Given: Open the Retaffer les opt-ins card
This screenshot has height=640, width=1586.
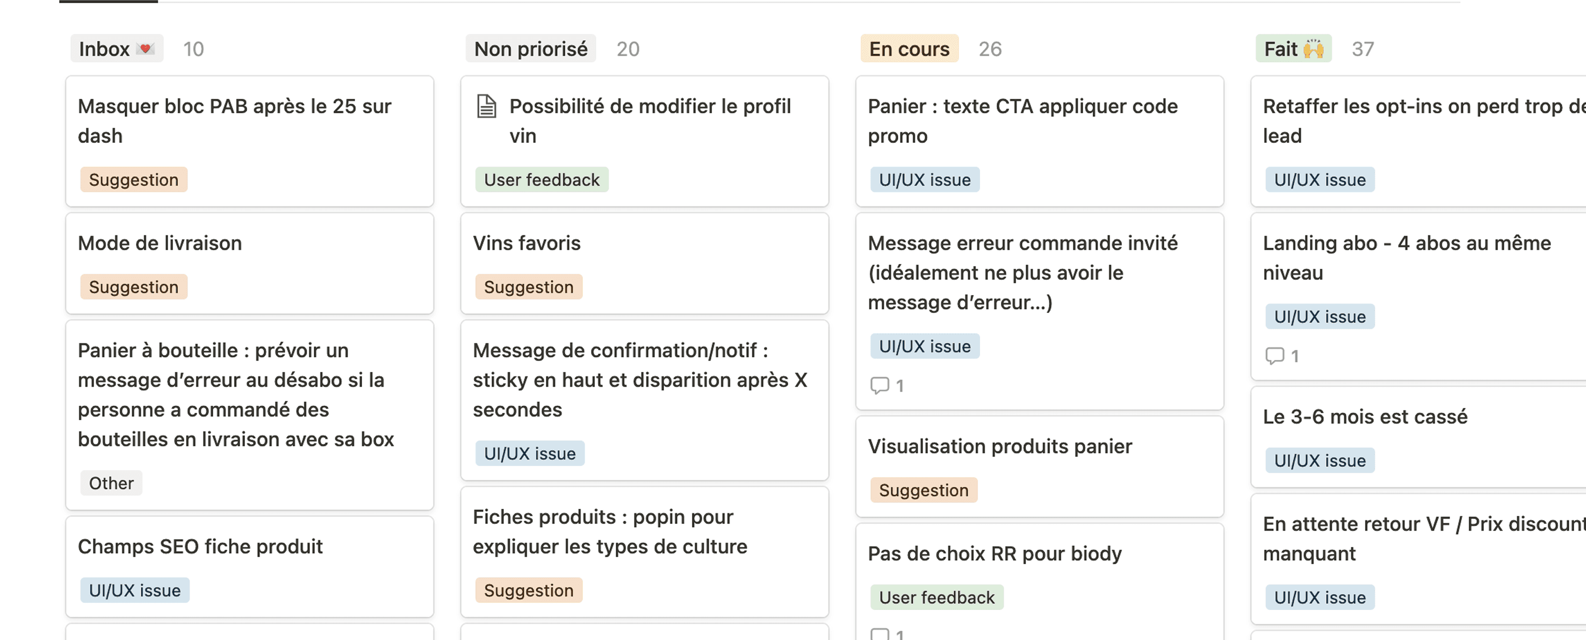Looking at the screenshot, I should tap(1416, 121).
